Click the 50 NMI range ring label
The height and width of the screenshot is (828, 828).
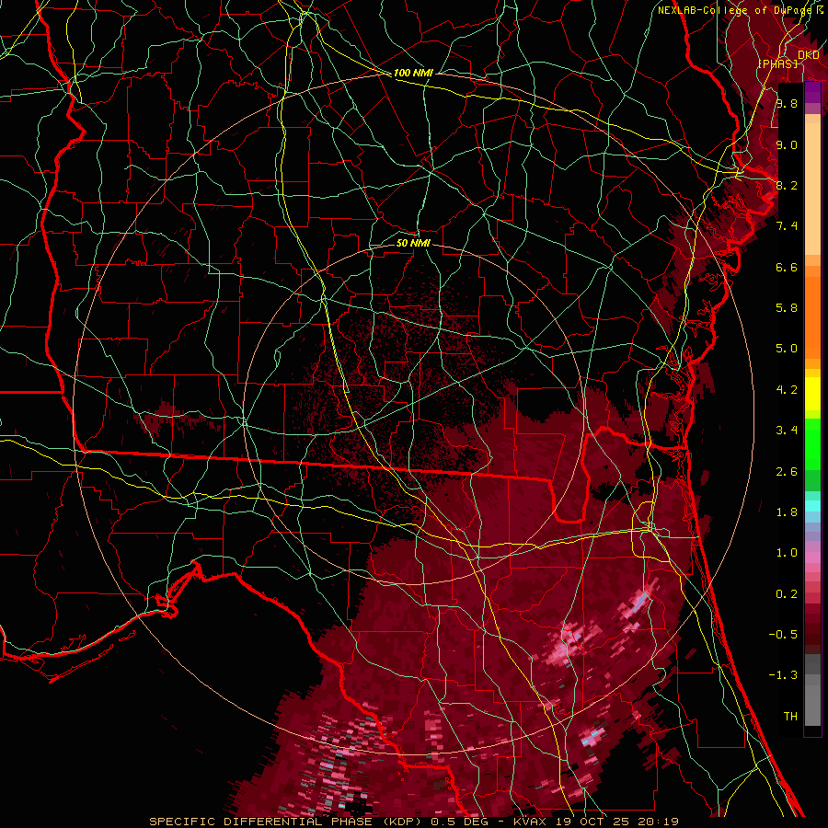413,243
